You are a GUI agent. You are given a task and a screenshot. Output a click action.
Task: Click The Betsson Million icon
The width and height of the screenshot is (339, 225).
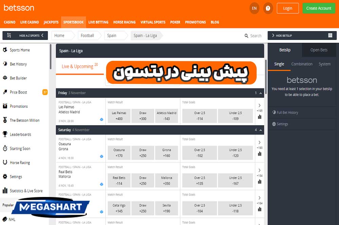tap(4, 120)
